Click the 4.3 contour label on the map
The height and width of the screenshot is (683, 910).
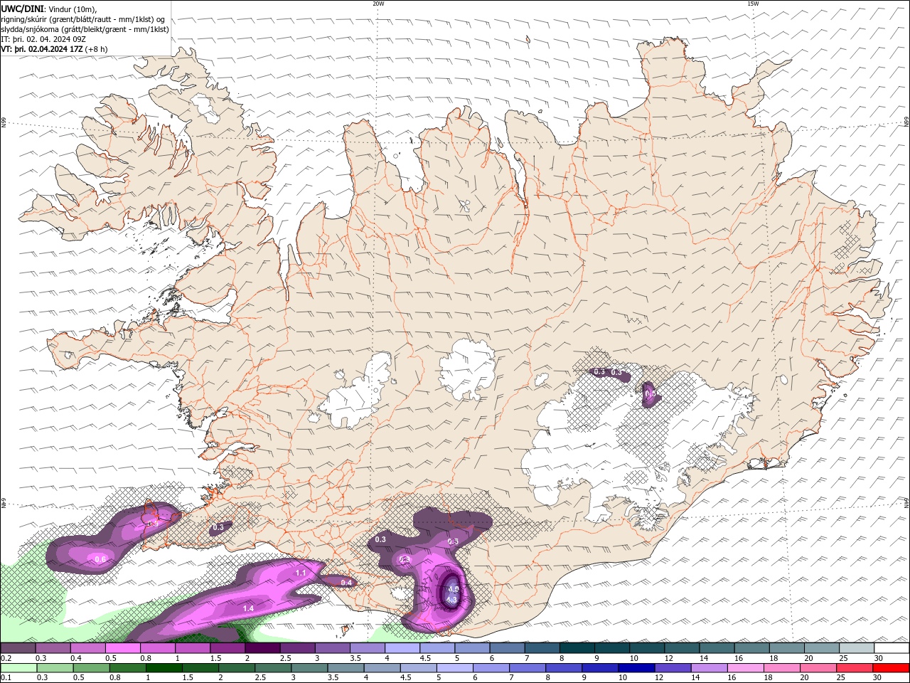click(x=451, y=600)
